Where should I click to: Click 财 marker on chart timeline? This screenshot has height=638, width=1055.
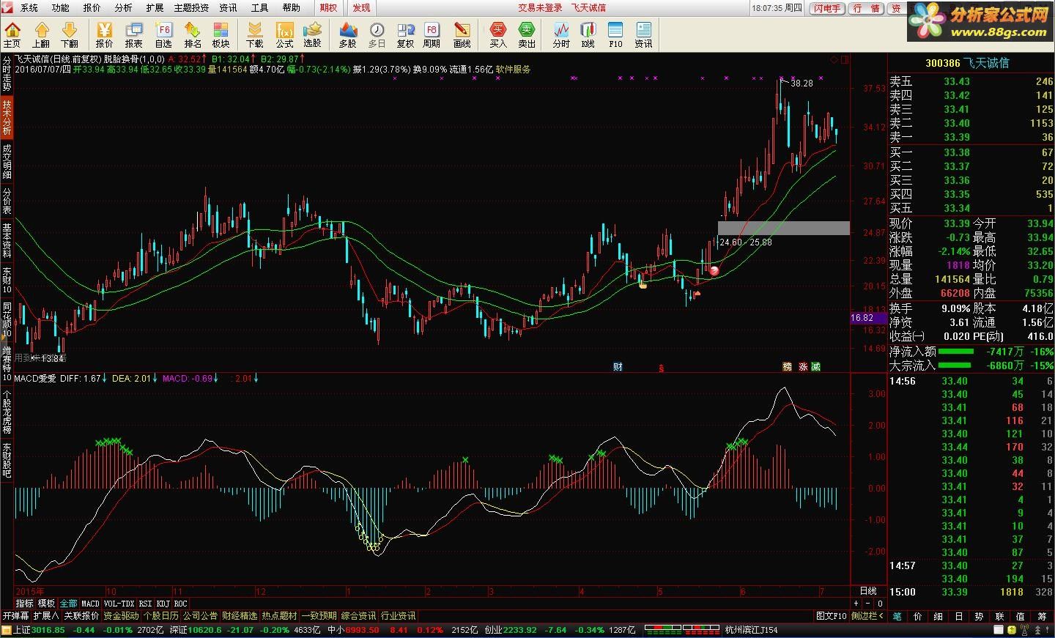(618, 367)
